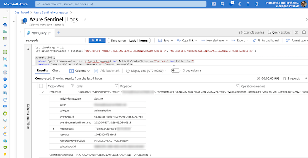This screenshot has height=158, width=308.
Task: Run the query
Action: point(97,40)
